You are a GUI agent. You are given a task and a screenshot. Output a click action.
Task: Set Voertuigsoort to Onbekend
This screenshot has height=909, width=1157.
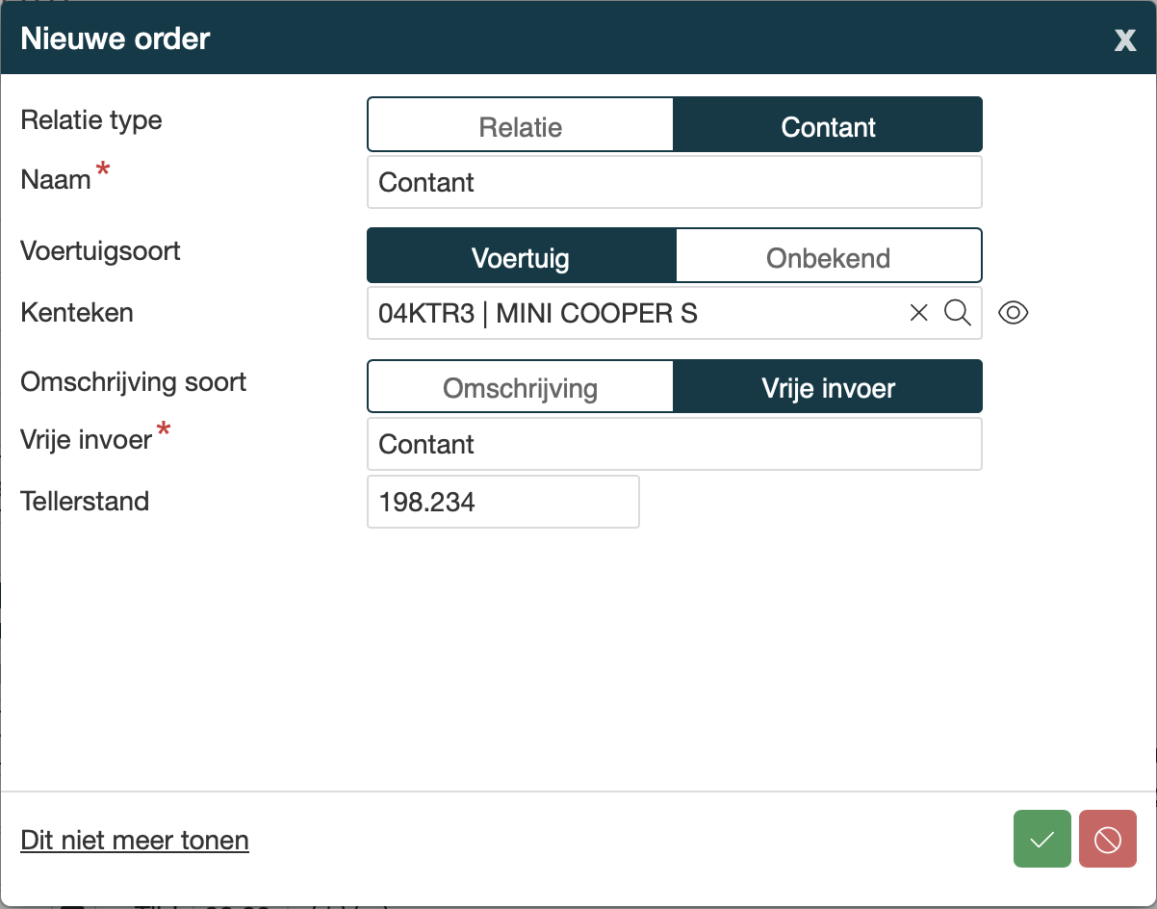pos(828,258)
